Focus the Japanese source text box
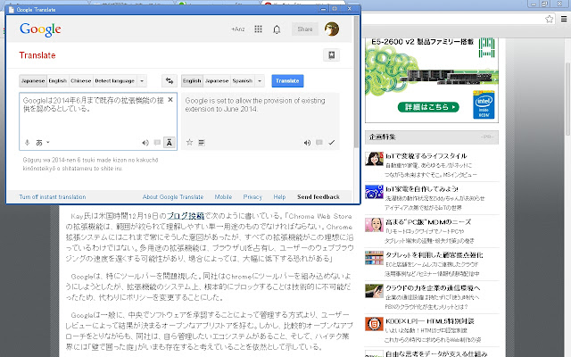The width and height of the screenshot is (571, 357). click(98, 121)
